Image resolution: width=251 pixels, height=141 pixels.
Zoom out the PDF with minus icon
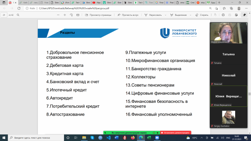tap(58, 15)
